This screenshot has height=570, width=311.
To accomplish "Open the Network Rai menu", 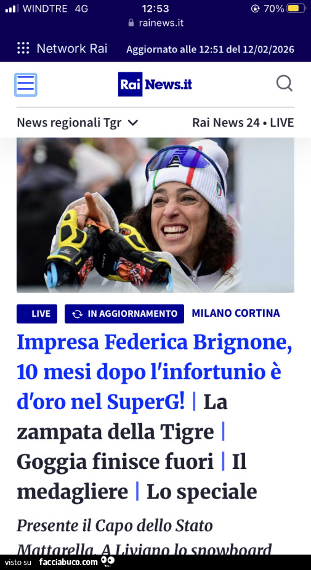I will 62,48.
